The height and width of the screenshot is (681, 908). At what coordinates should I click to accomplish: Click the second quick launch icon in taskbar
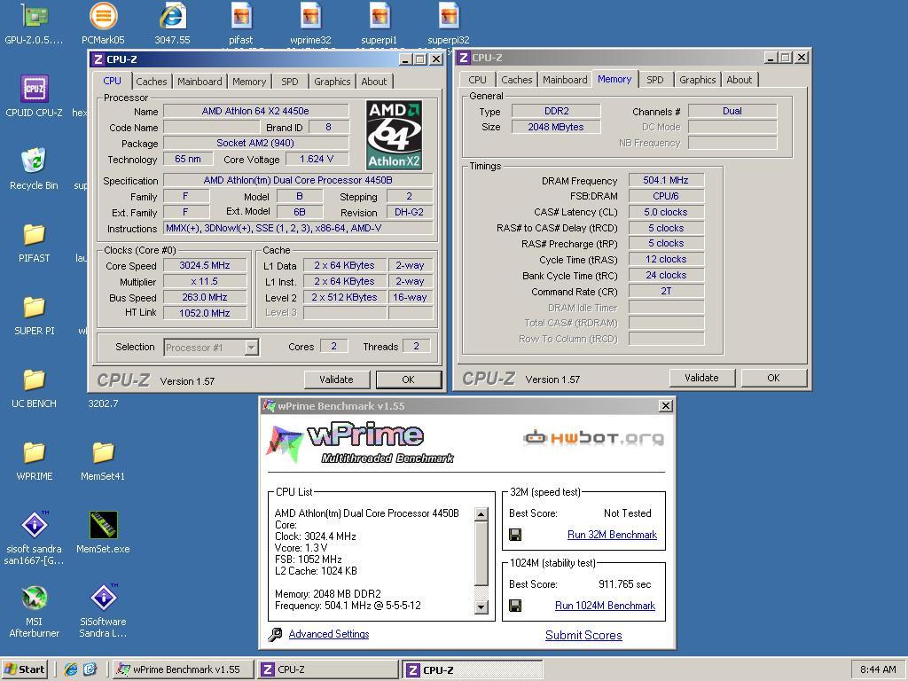tap(90, 669)
